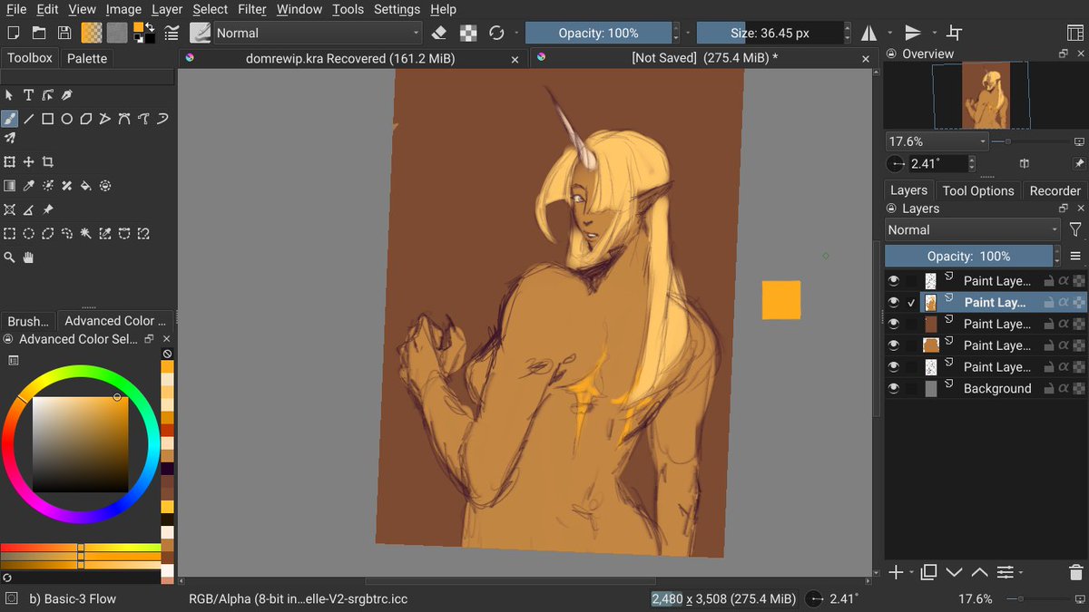Select the Reference Images pin tool
Screen dimensions: 1089x612
point(48,209)
